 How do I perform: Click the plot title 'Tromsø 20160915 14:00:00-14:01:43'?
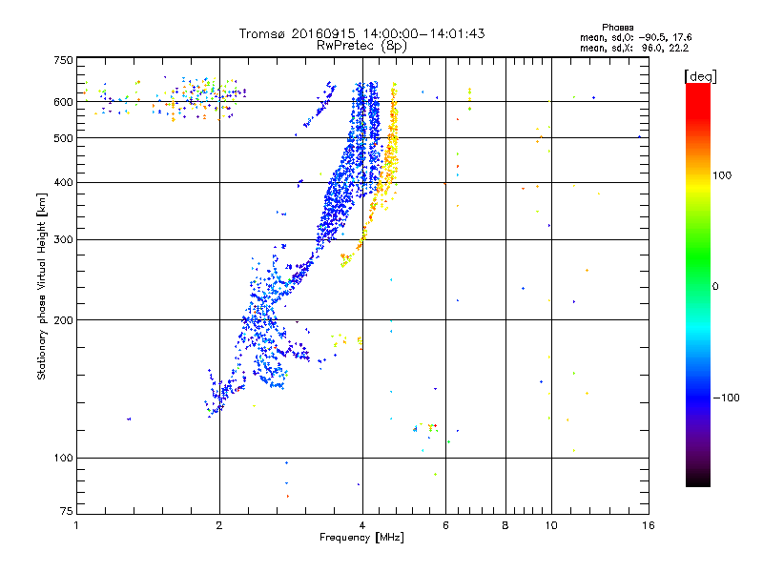pos(361,33)
